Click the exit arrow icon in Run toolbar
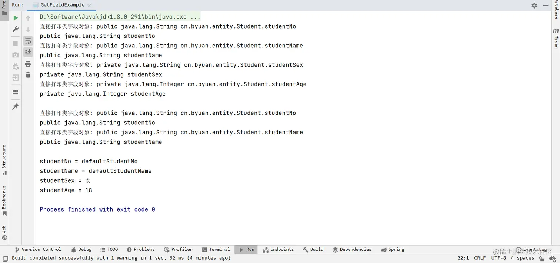Image resolution: width=560 pixels, height=263 pixels. tap(16, 78)
